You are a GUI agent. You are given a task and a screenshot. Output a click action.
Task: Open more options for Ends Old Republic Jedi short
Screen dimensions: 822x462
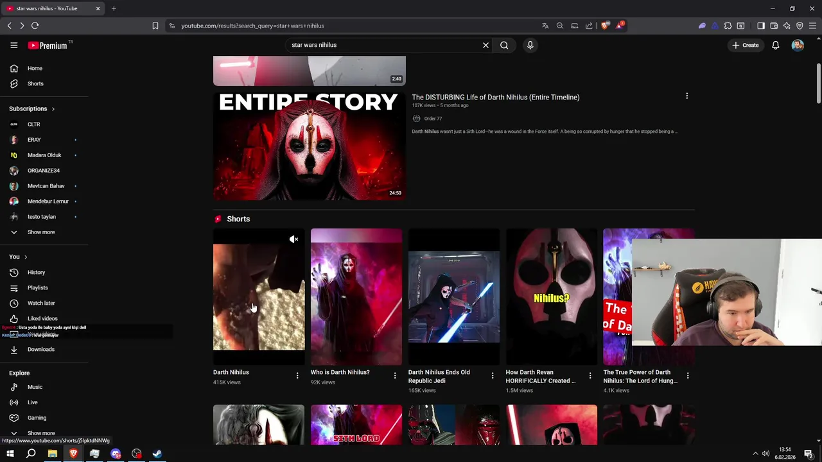click(x=493, y=375)
